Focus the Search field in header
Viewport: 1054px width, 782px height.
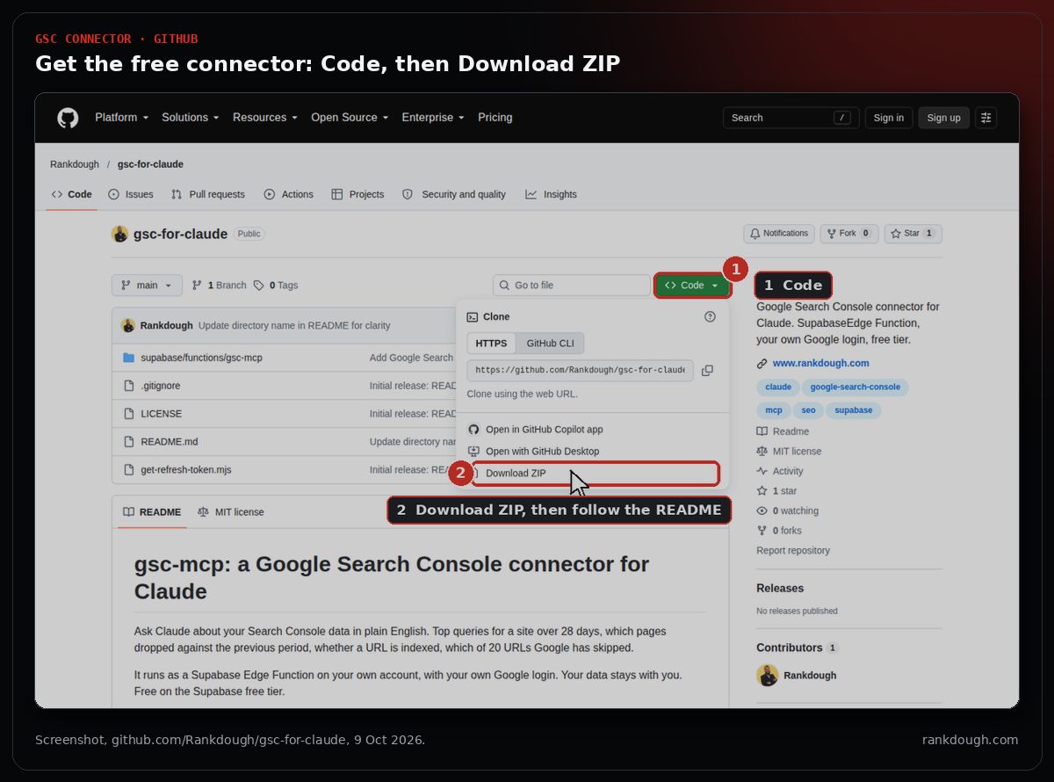(791, 118)
